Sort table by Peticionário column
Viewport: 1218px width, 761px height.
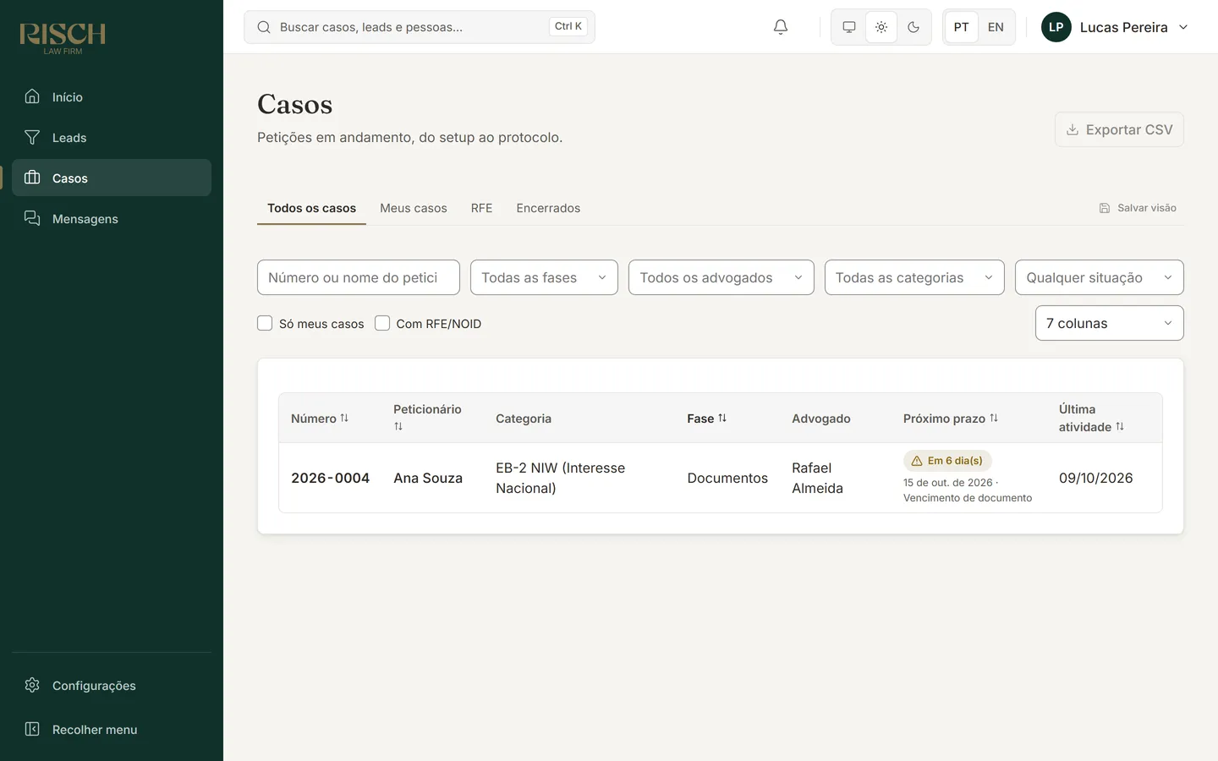pos(427,418)
